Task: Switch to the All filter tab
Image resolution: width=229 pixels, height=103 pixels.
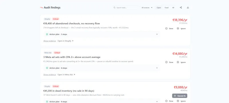Action: tap(173, 8)
